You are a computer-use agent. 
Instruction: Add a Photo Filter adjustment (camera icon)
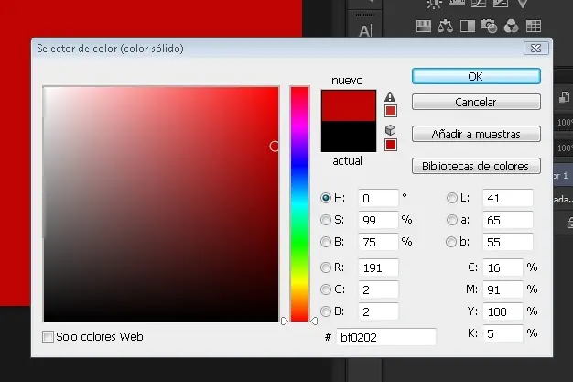pos(490,26)
